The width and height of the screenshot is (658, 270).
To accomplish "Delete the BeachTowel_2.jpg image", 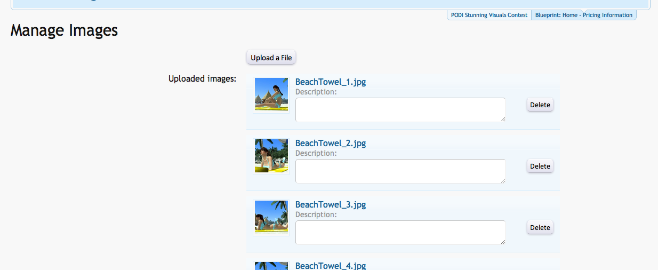I will (540, 166).
